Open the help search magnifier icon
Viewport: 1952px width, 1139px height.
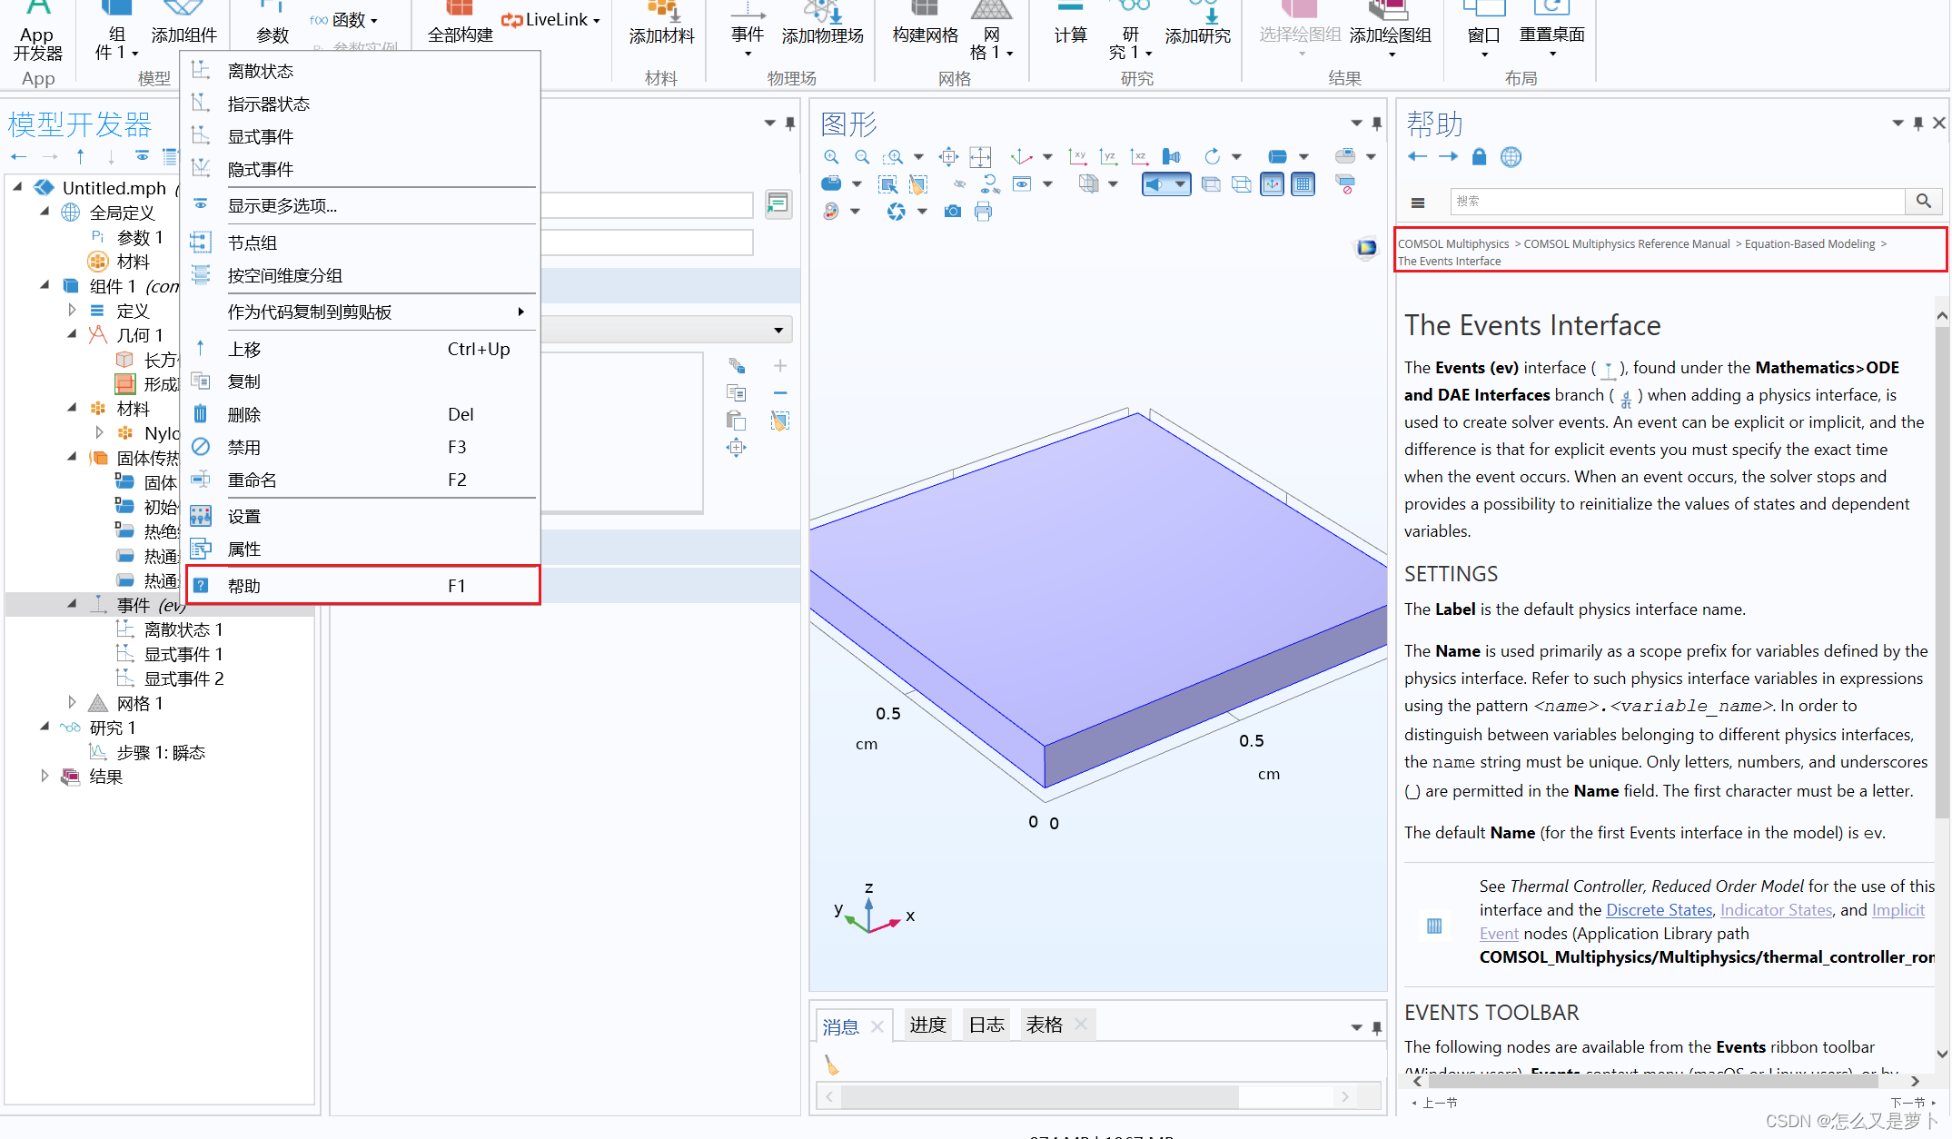point(1924,201)
